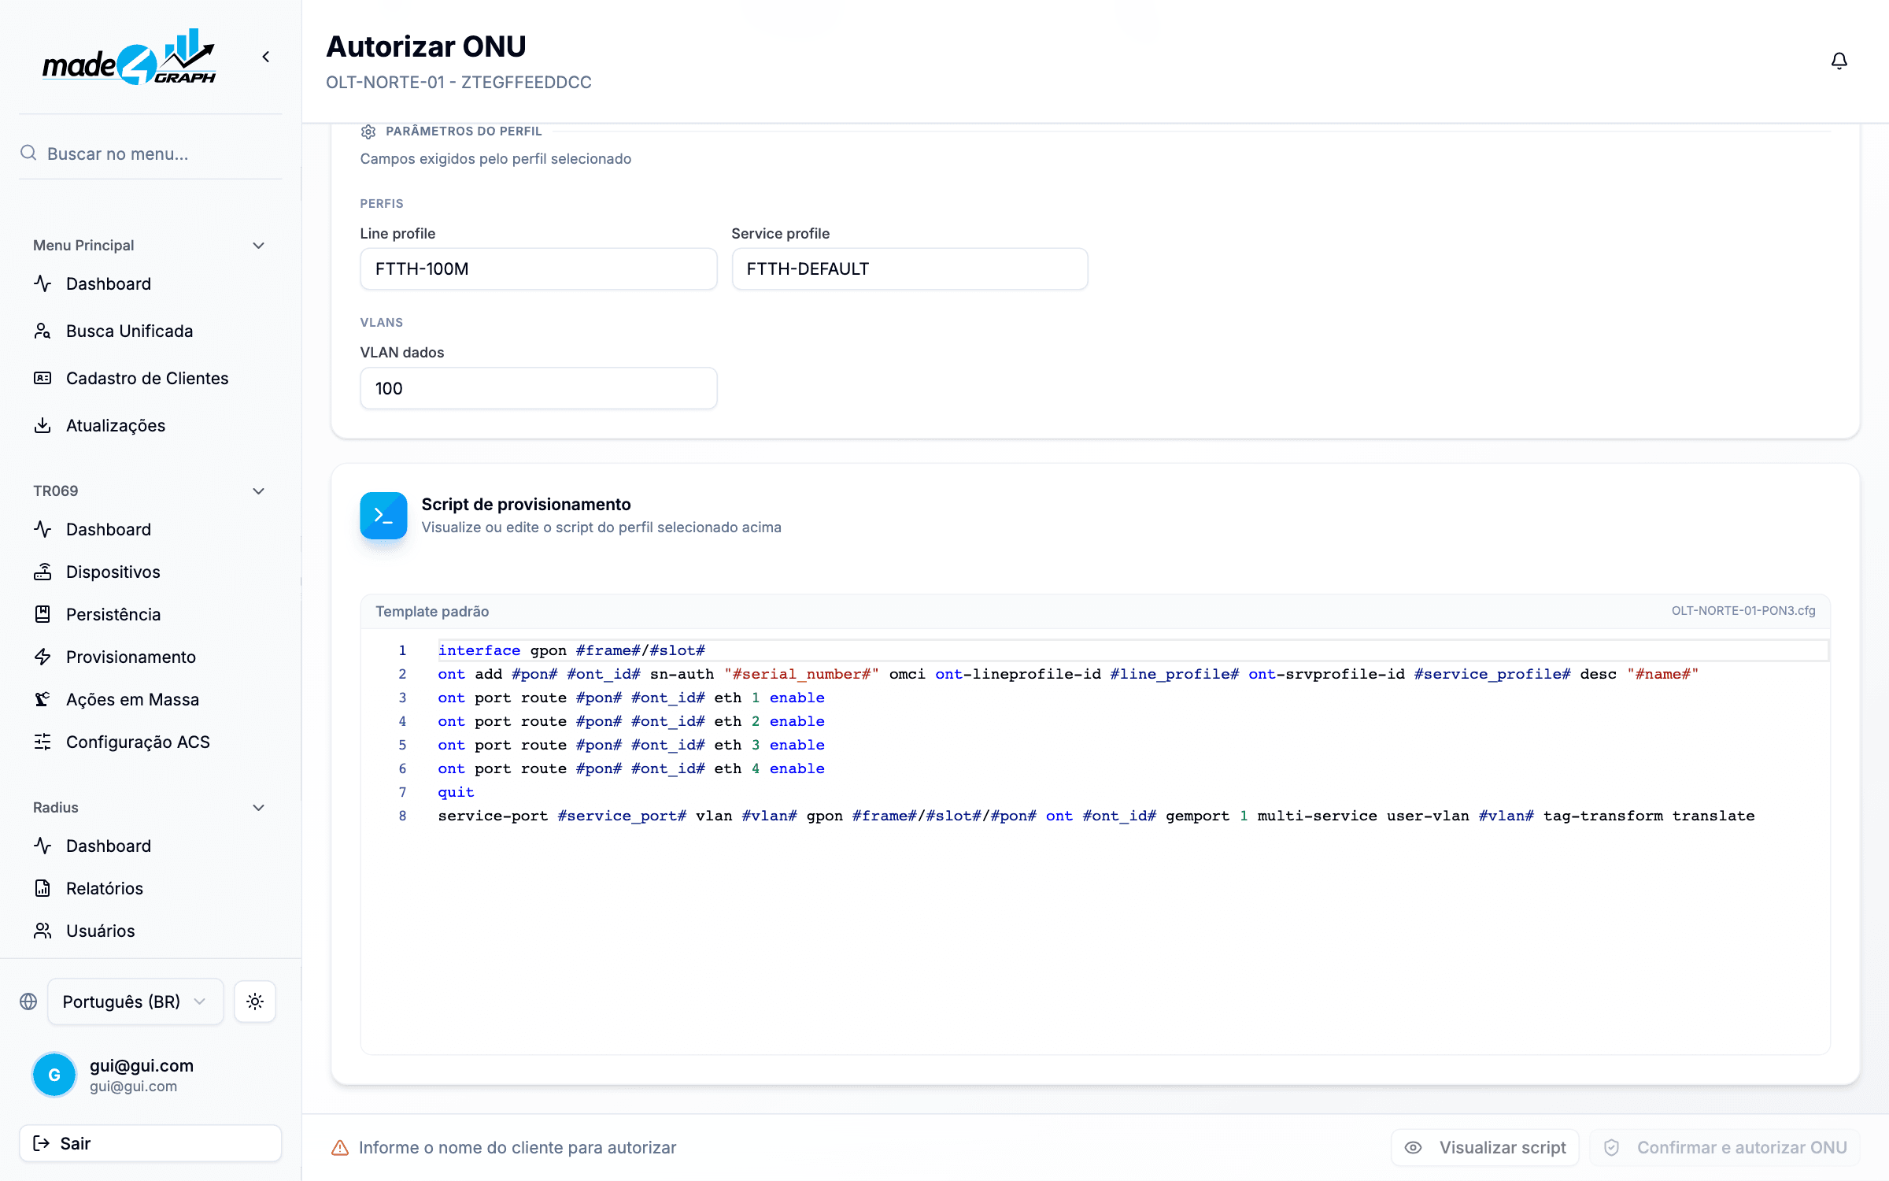Viewport: 1889px width, 1181px height.
Task: Collapse the Menu Principal section
Action: tap(258, 246)
